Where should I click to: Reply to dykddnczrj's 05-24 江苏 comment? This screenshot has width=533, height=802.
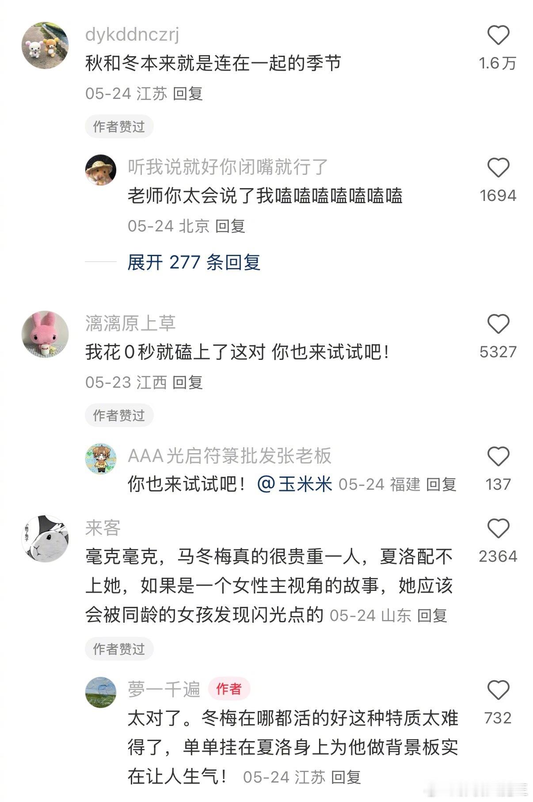pyautogui.click(x=188, y=94)
